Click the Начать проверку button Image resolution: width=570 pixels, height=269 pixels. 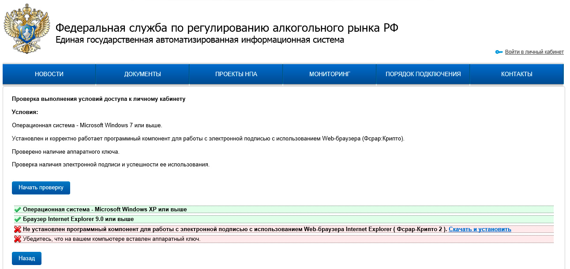click(41, 188)
